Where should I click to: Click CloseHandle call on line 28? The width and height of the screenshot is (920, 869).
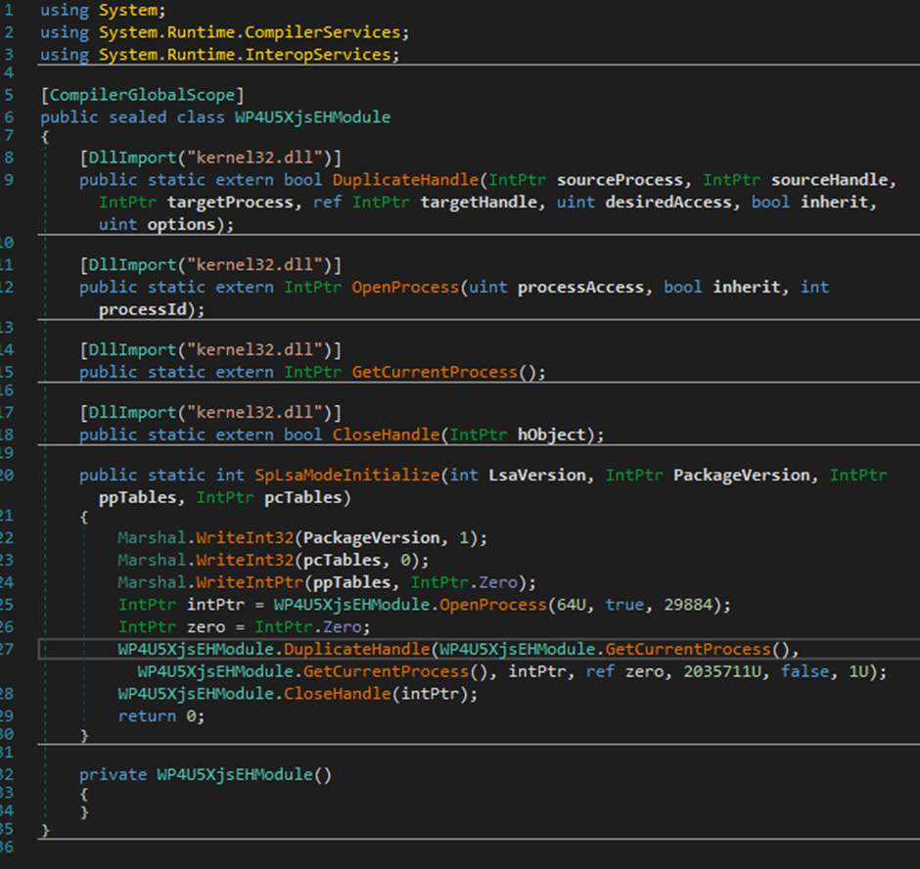coord(338,694)
